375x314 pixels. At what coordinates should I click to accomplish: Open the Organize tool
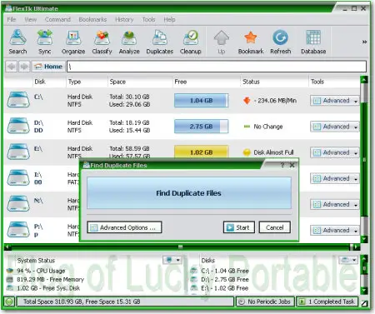pos(73,42)
